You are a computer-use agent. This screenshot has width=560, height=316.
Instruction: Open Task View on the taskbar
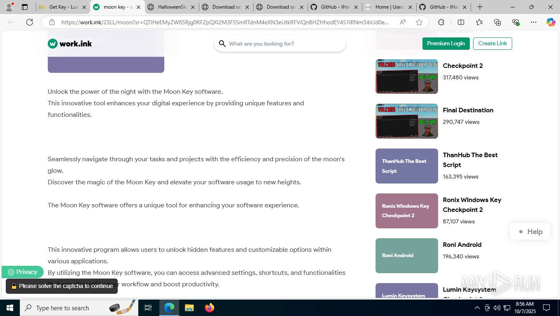tap(148, 308)
